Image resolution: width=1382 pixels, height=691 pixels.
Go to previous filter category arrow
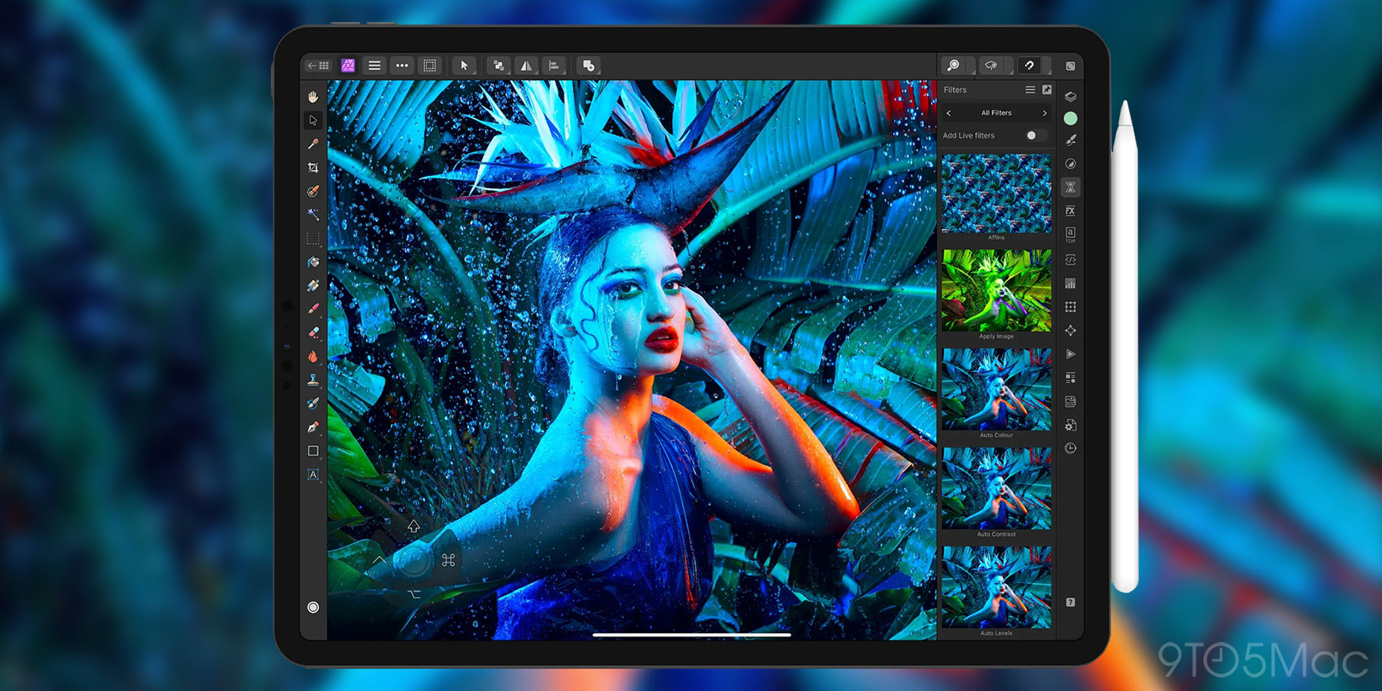[948, 113]
